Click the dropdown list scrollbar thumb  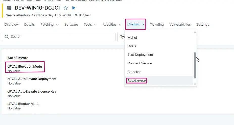point(195,65)
